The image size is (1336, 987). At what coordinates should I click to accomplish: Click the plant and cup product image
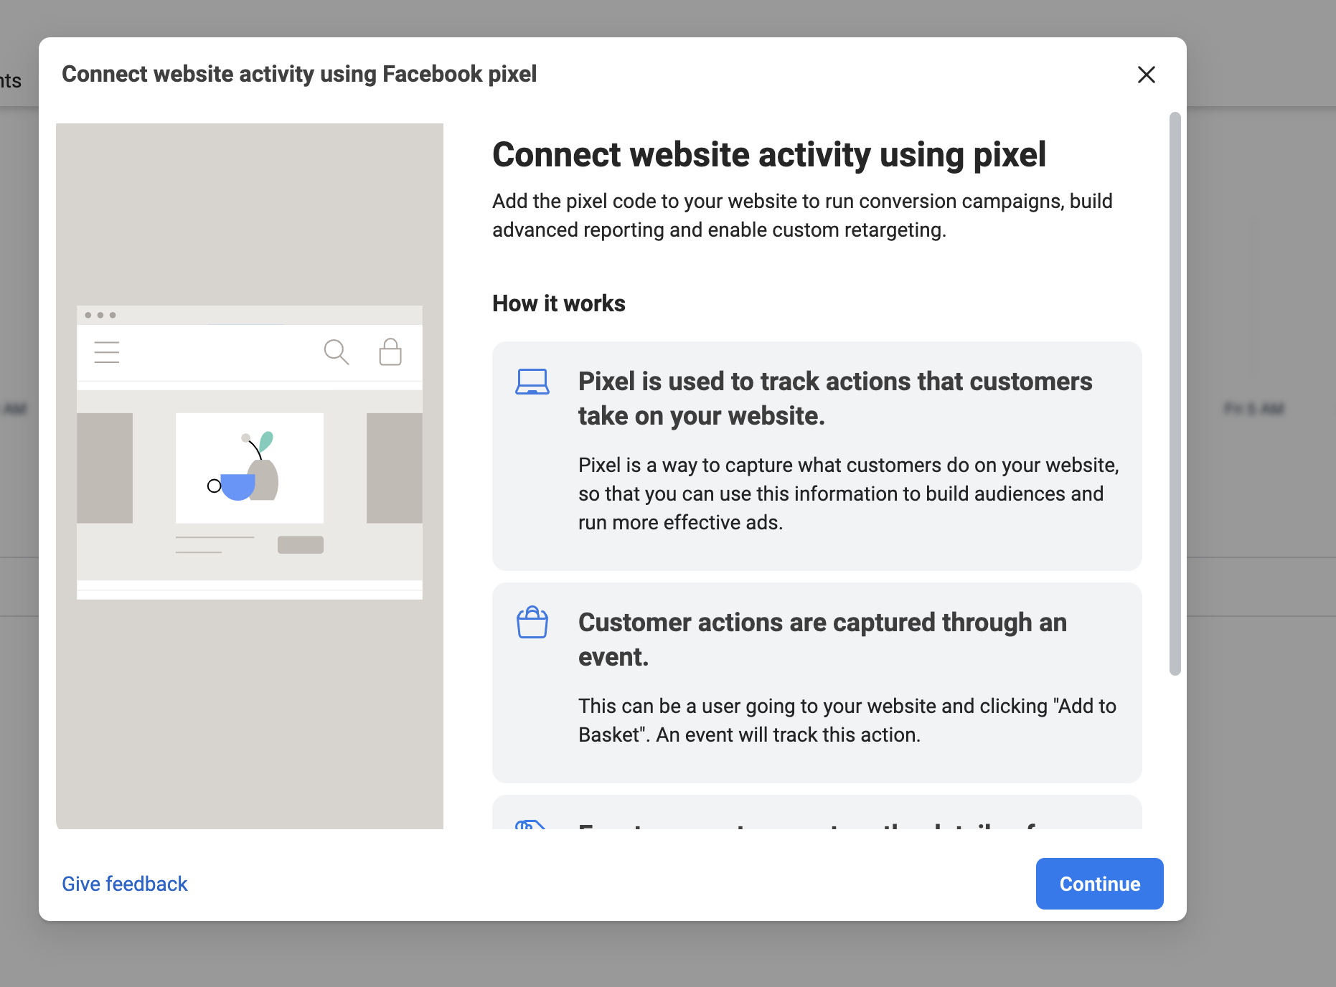250,468
